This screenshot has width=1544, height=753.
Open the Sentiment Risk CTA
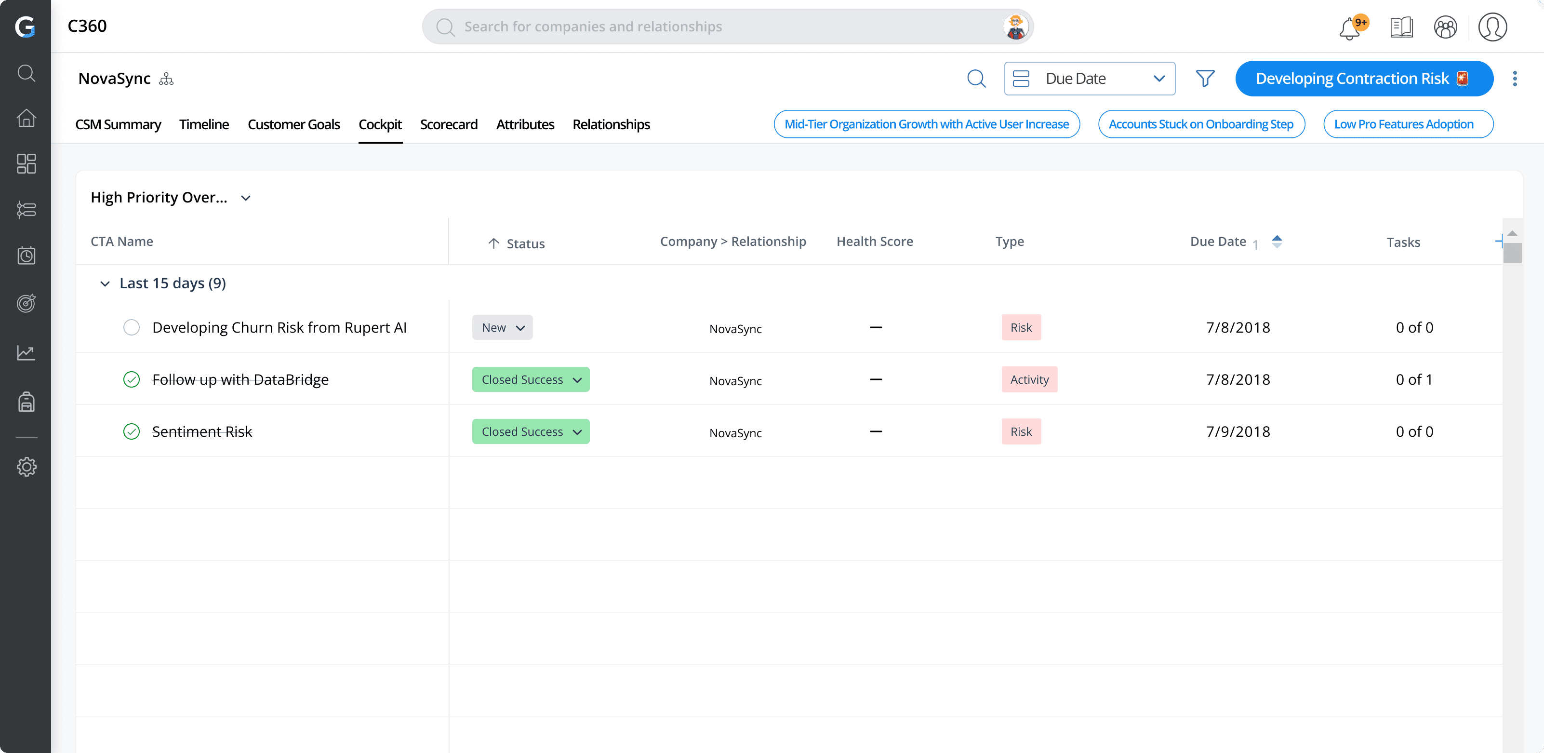pos(202,431)
